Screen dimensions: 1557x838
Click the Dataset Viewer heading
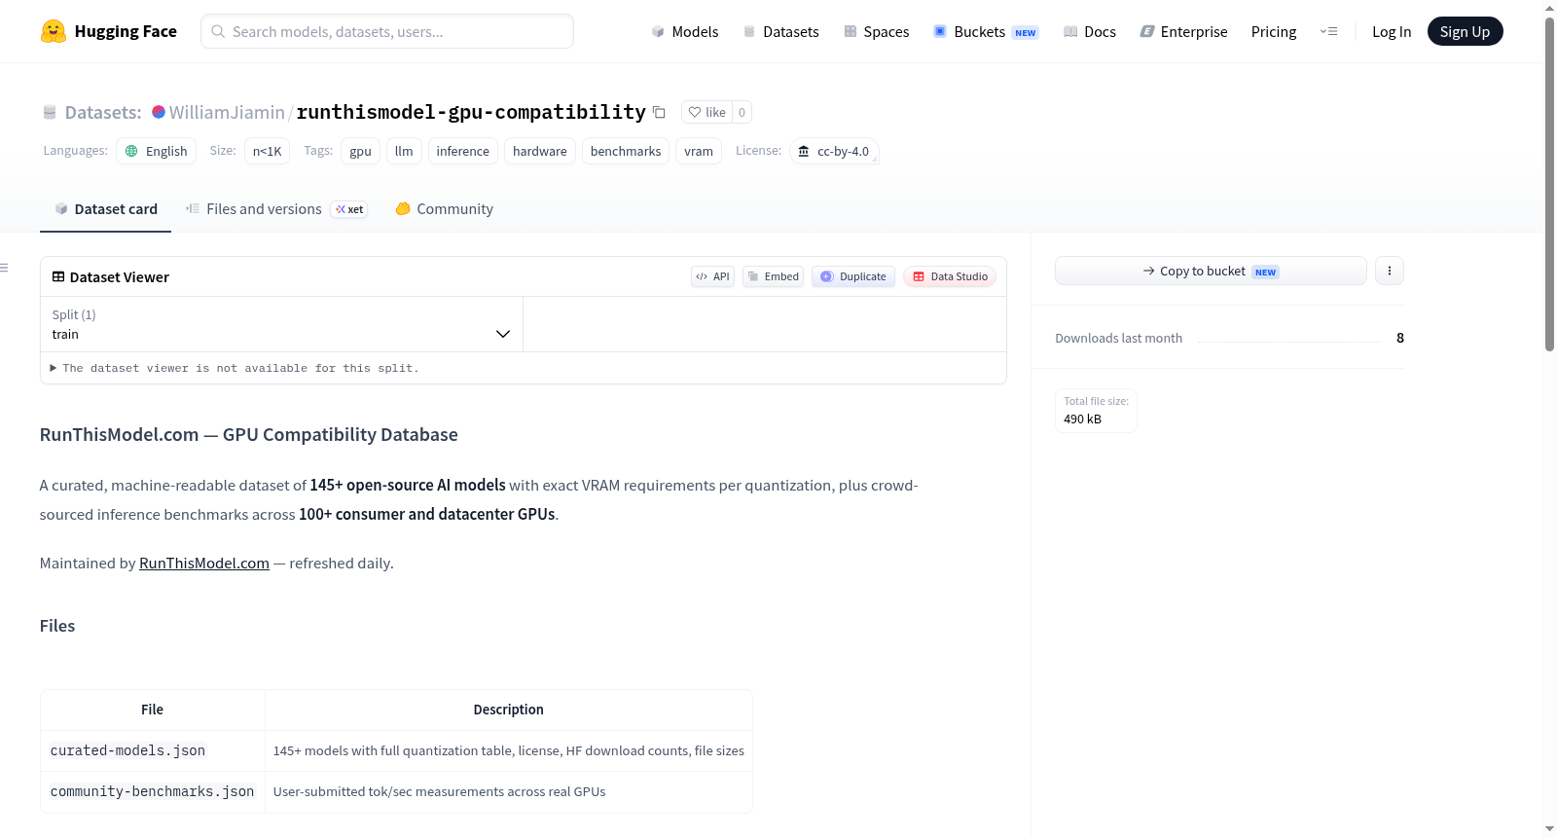click(119, 277)
